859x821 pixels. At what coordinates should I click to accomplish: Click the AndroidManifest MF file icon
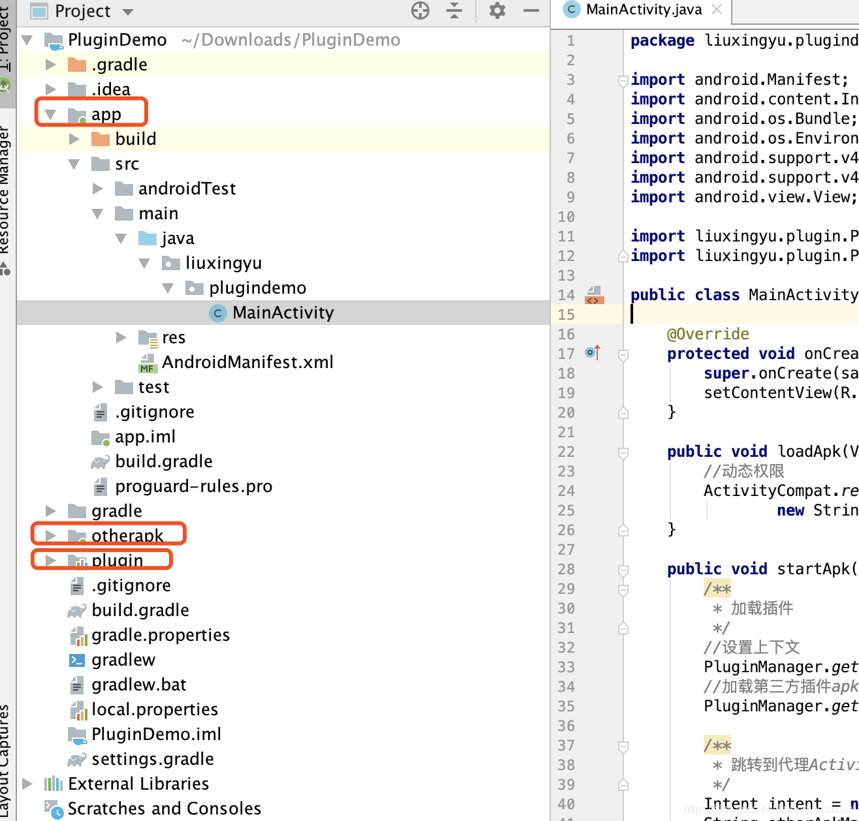click(147, 363)
